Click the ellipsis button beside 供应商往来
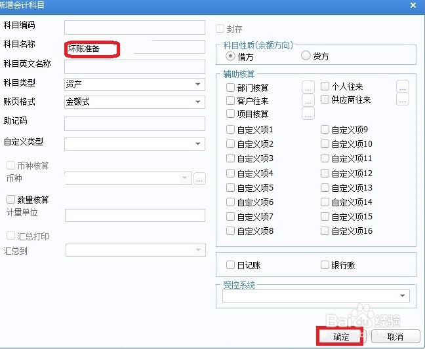425x349 pixels. 403,99
